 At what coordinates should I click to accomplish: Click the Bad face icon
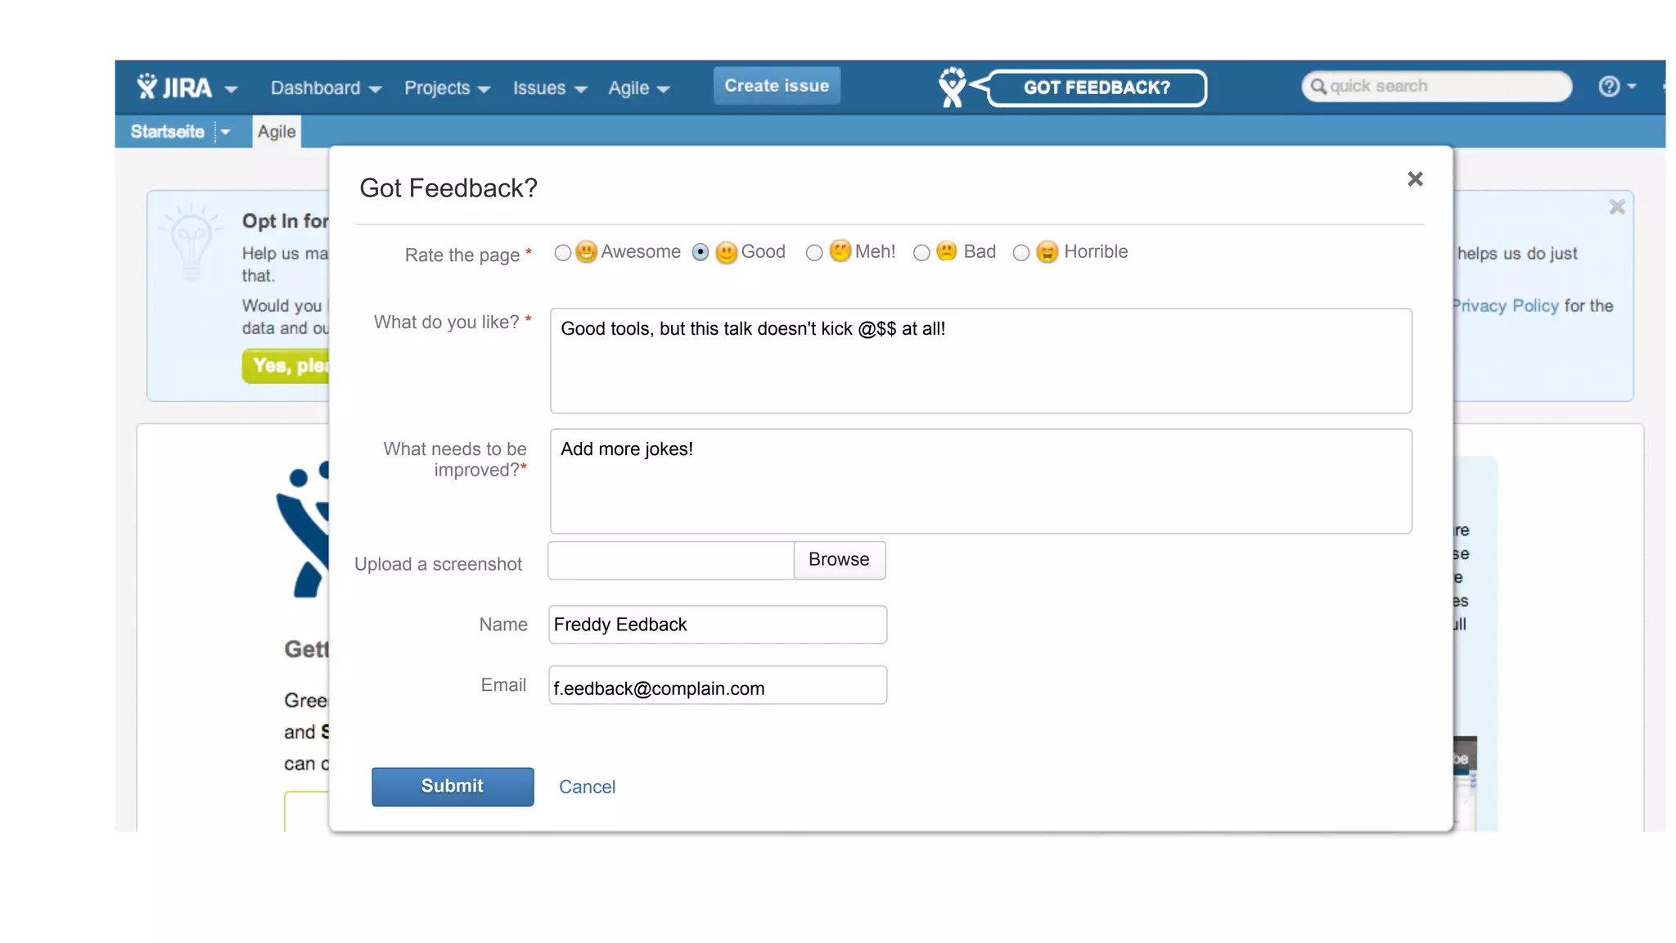point(946,251)
